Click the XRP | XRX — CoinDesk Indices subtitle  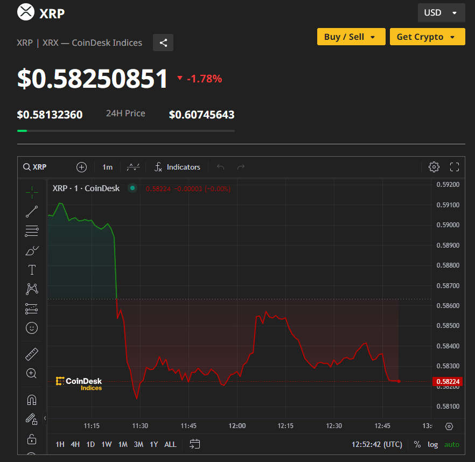79,43
